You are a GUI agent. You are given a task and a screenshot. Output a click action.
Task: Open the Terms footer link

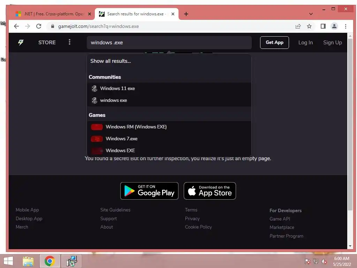click(x=191, y=210)
